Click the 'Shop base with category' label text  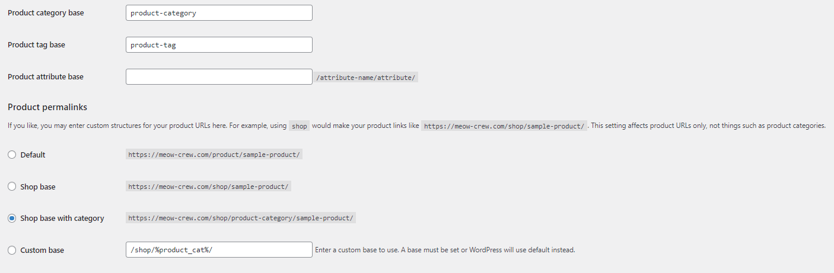click(x=62, y=219)
